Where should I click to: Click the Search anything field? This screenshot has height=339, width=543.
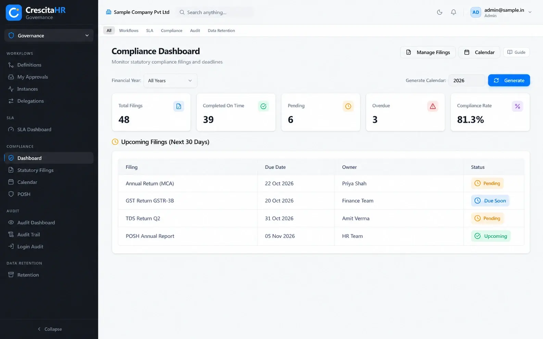(215, 12)
